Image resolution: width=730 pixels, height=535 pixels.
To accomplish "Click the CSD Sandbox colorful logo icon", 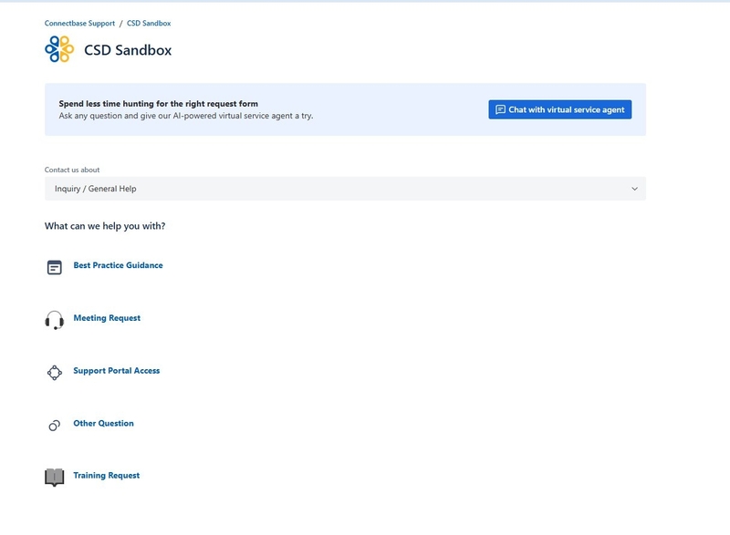I will point(59,49).
